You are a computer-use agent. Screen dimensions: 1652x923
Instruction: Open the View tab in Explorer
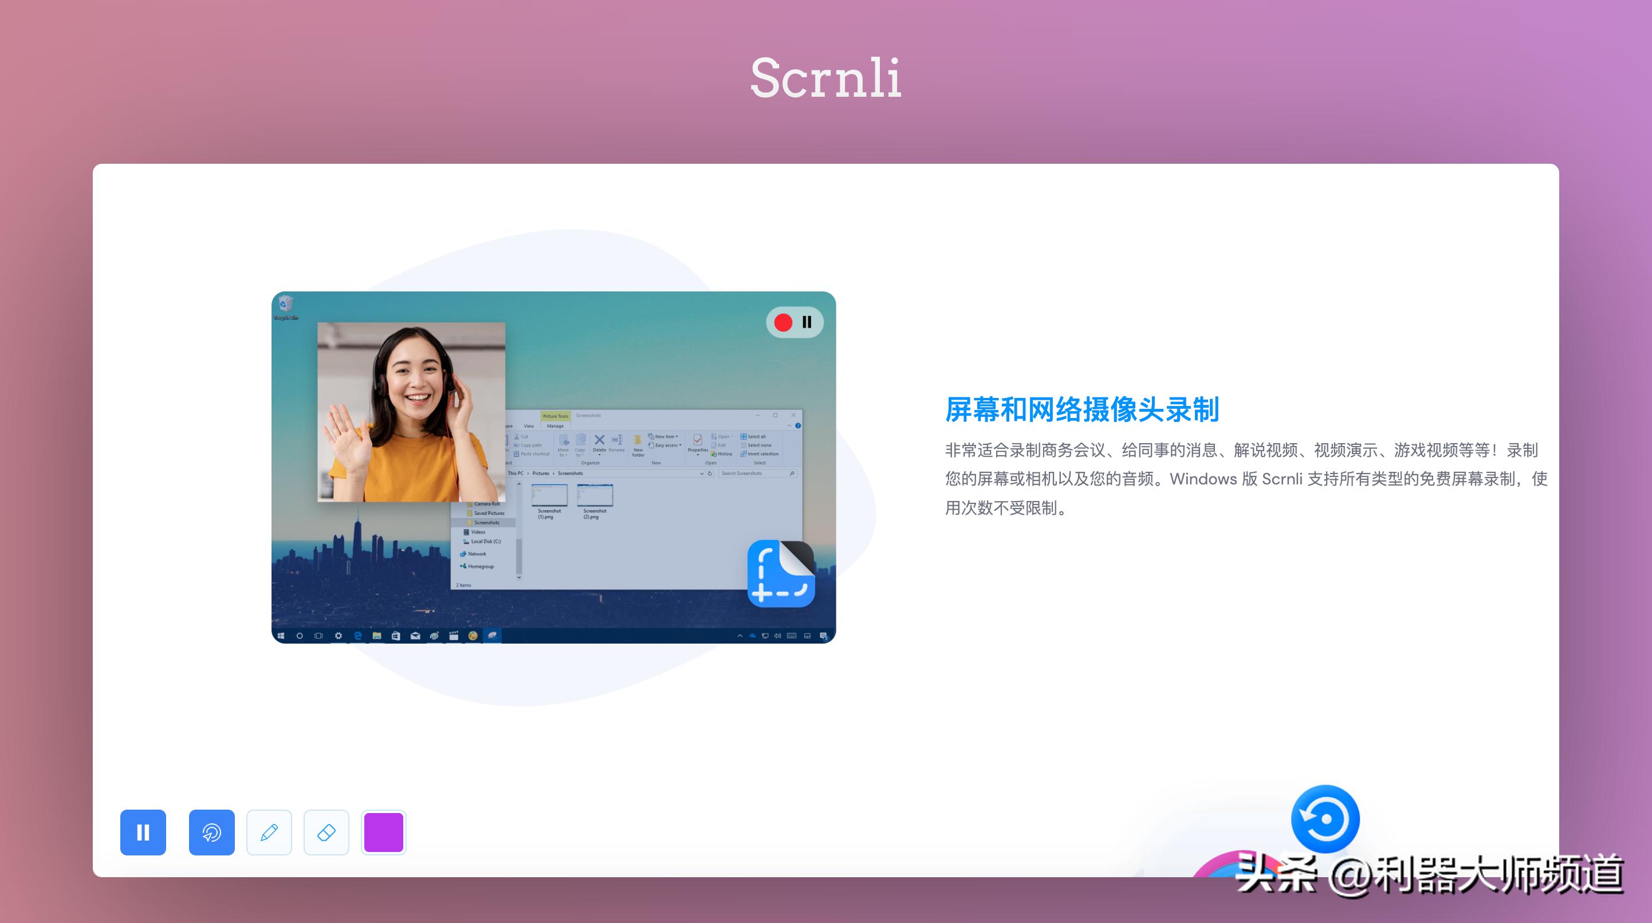tap(529, 426)
